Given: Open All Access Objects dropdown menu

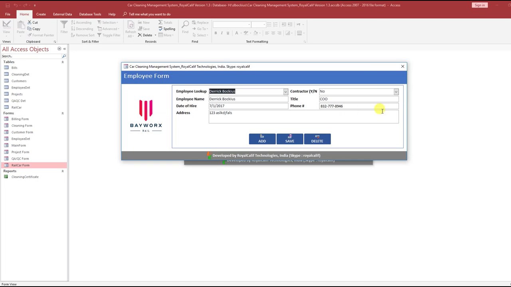Looking at the screenshot, I should tap(59, 49).
